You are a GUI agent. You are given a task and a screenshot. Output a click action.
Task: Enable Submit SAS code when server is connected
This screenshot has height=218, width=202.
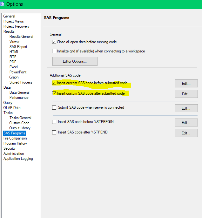click(x=54, y=108)
